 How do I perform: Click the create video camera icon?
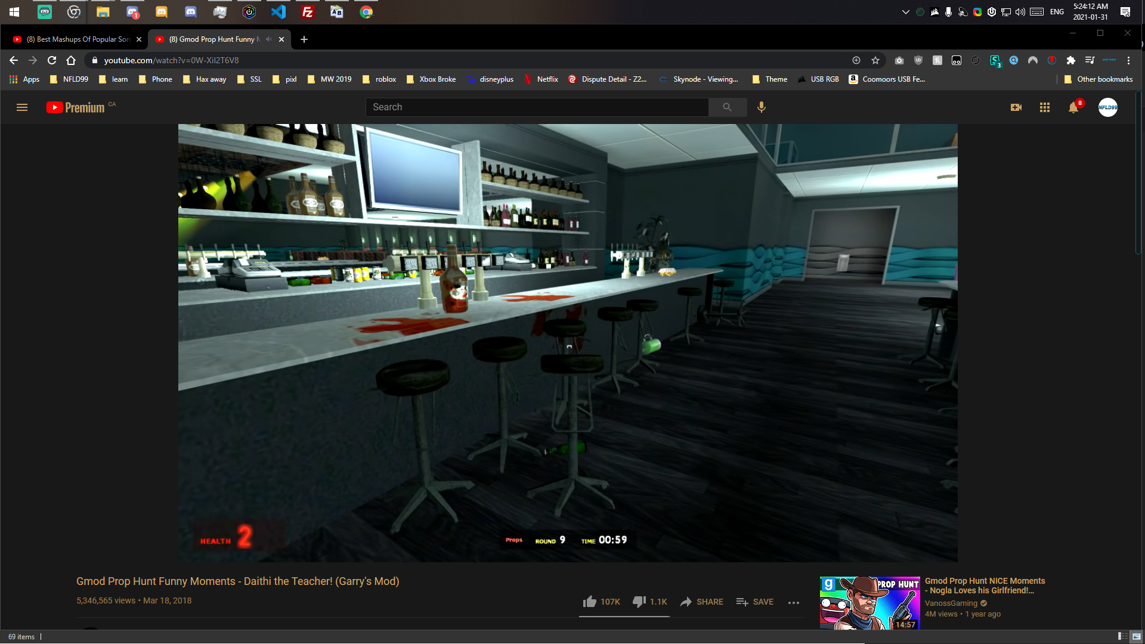1016,107
